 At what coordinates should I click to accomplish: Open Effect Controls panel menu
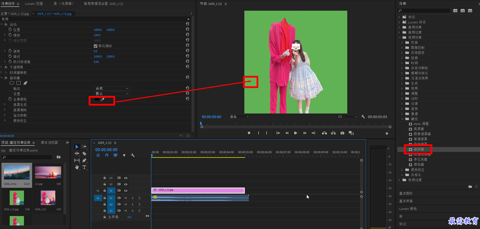click(18, 4)
